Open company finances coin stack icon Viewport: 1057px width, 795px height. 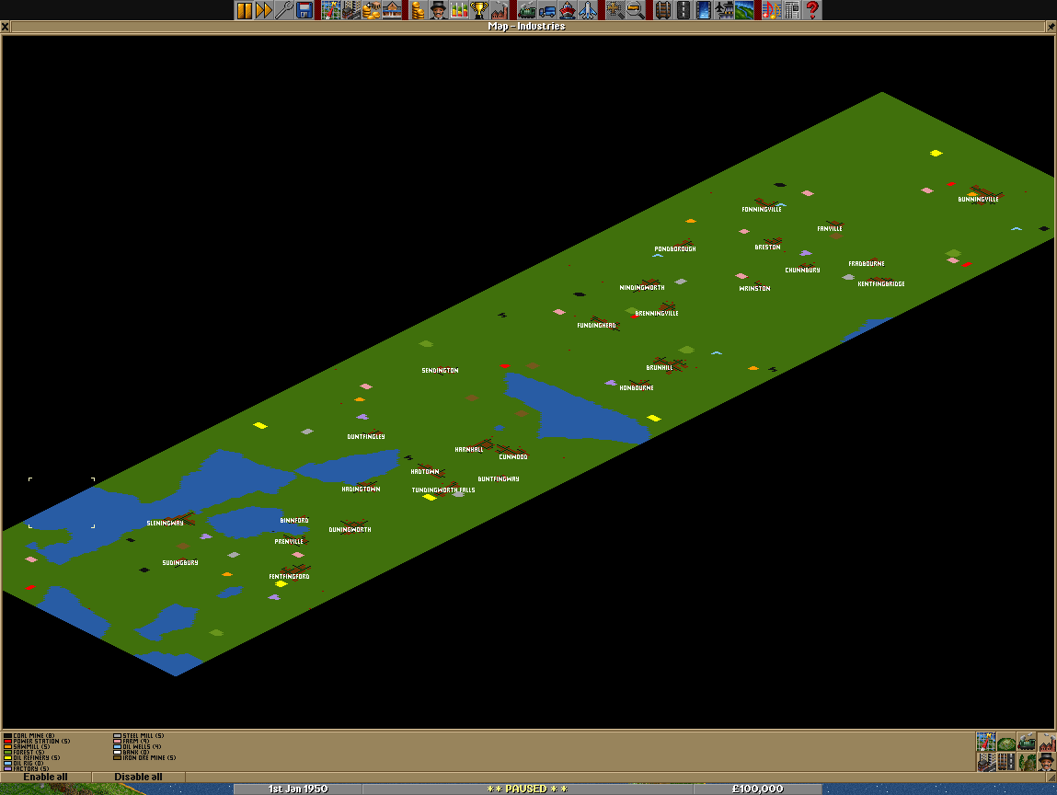point(418,10)
